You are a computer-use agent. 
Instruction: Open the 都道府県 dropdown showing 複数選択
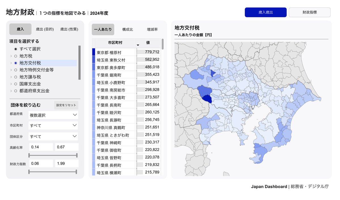[x=53, y=115]
